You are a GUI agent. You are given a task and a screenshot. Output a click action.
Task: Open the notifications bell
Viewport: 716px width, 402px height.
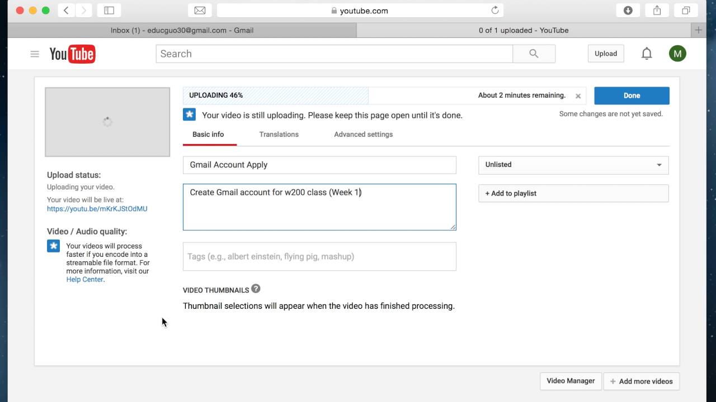[x=647, y=54]
